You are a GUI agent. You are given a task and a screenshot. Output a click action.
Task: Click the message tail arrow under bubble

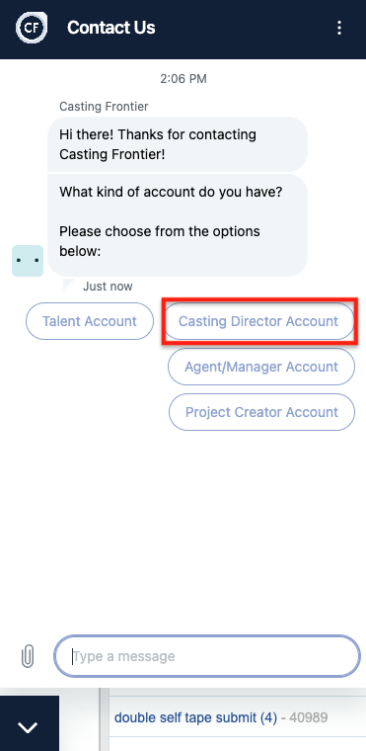[69, 284]
